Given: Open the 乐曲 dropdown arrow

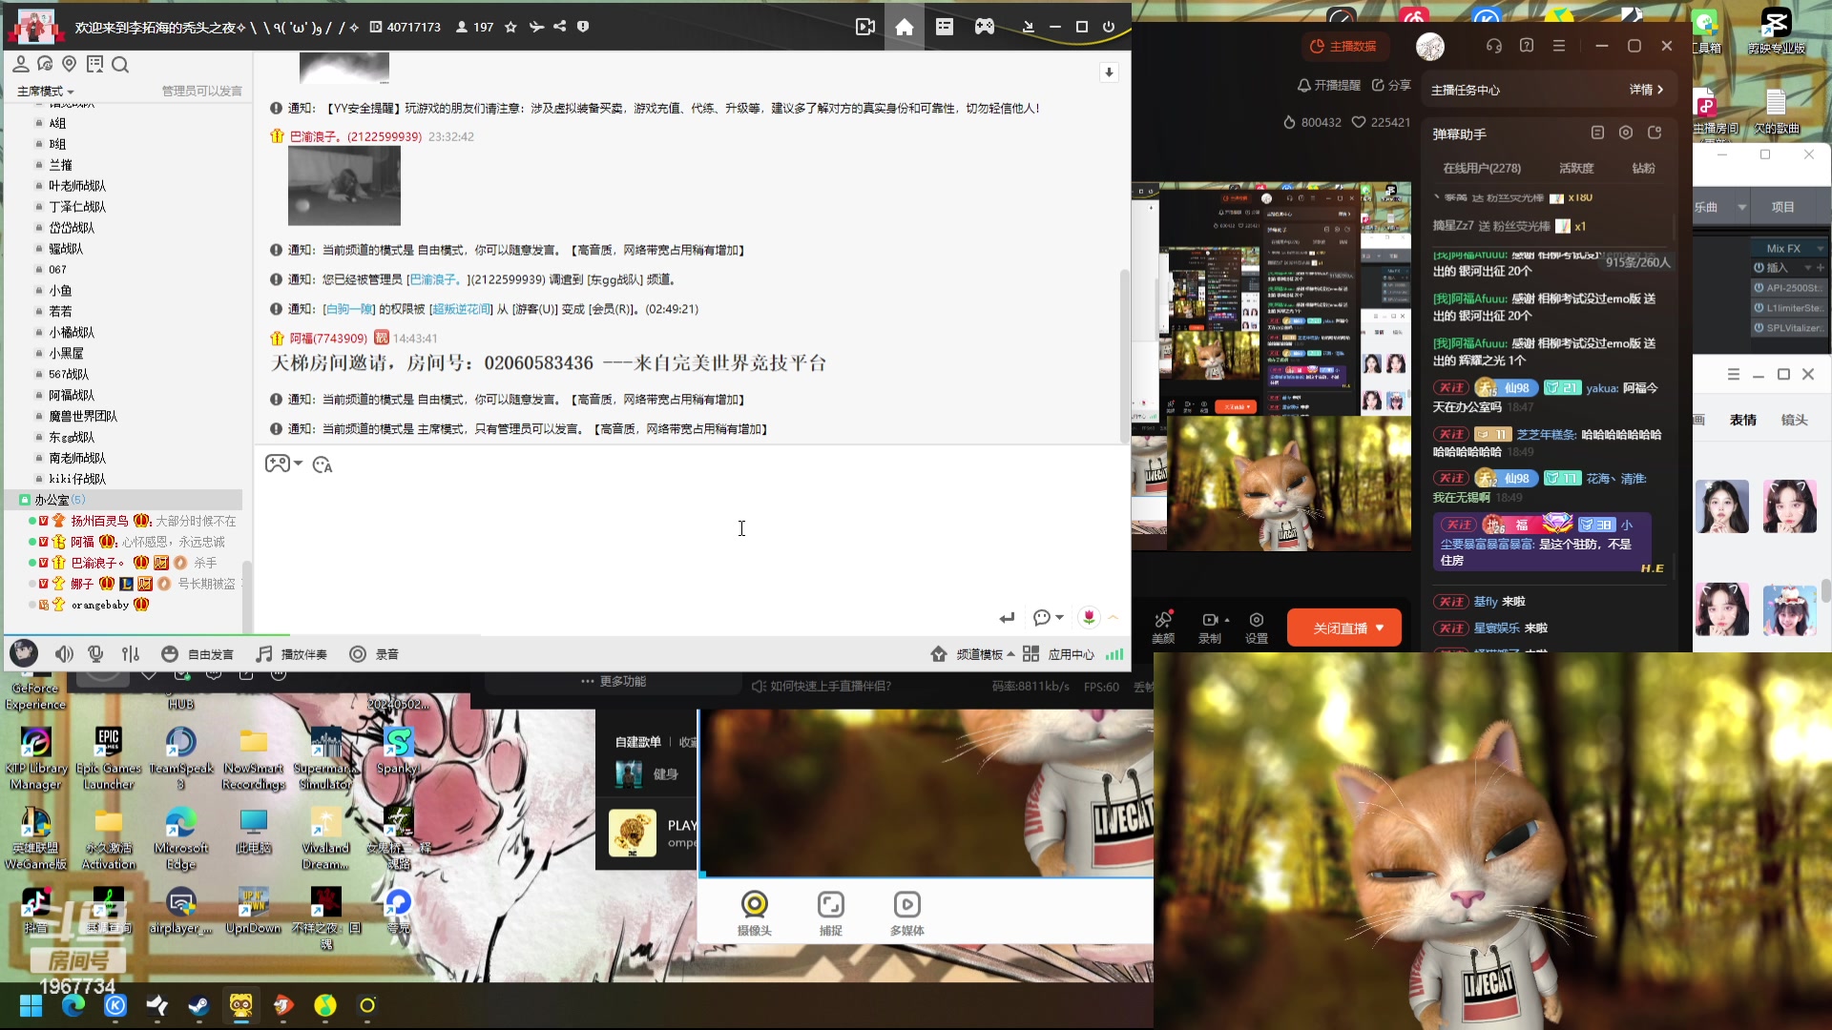Looking at the screenshot, I should [1742, 207].
